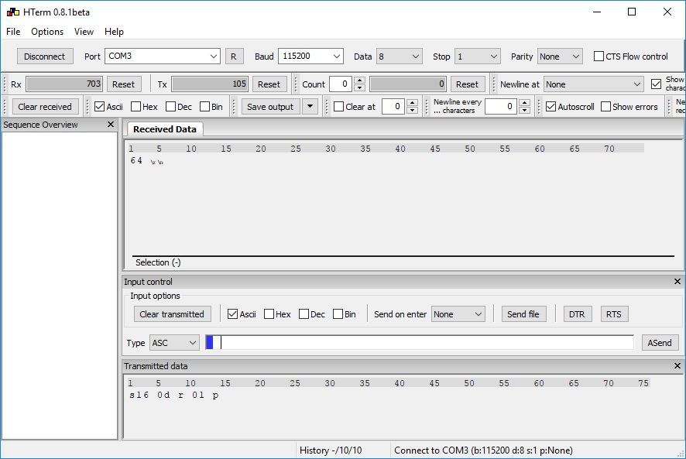The height and width of the screenshot is (459, 686).
Task: Decrement the Count spinner down arrow
Action: [x=359, y=88]
